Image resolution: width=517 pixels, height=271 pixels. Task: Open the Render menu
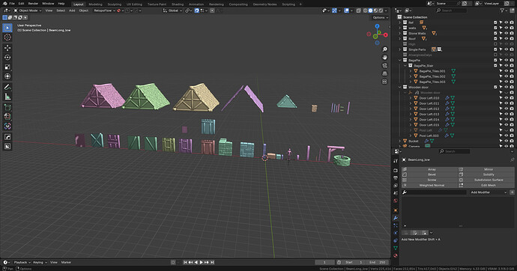33,4
